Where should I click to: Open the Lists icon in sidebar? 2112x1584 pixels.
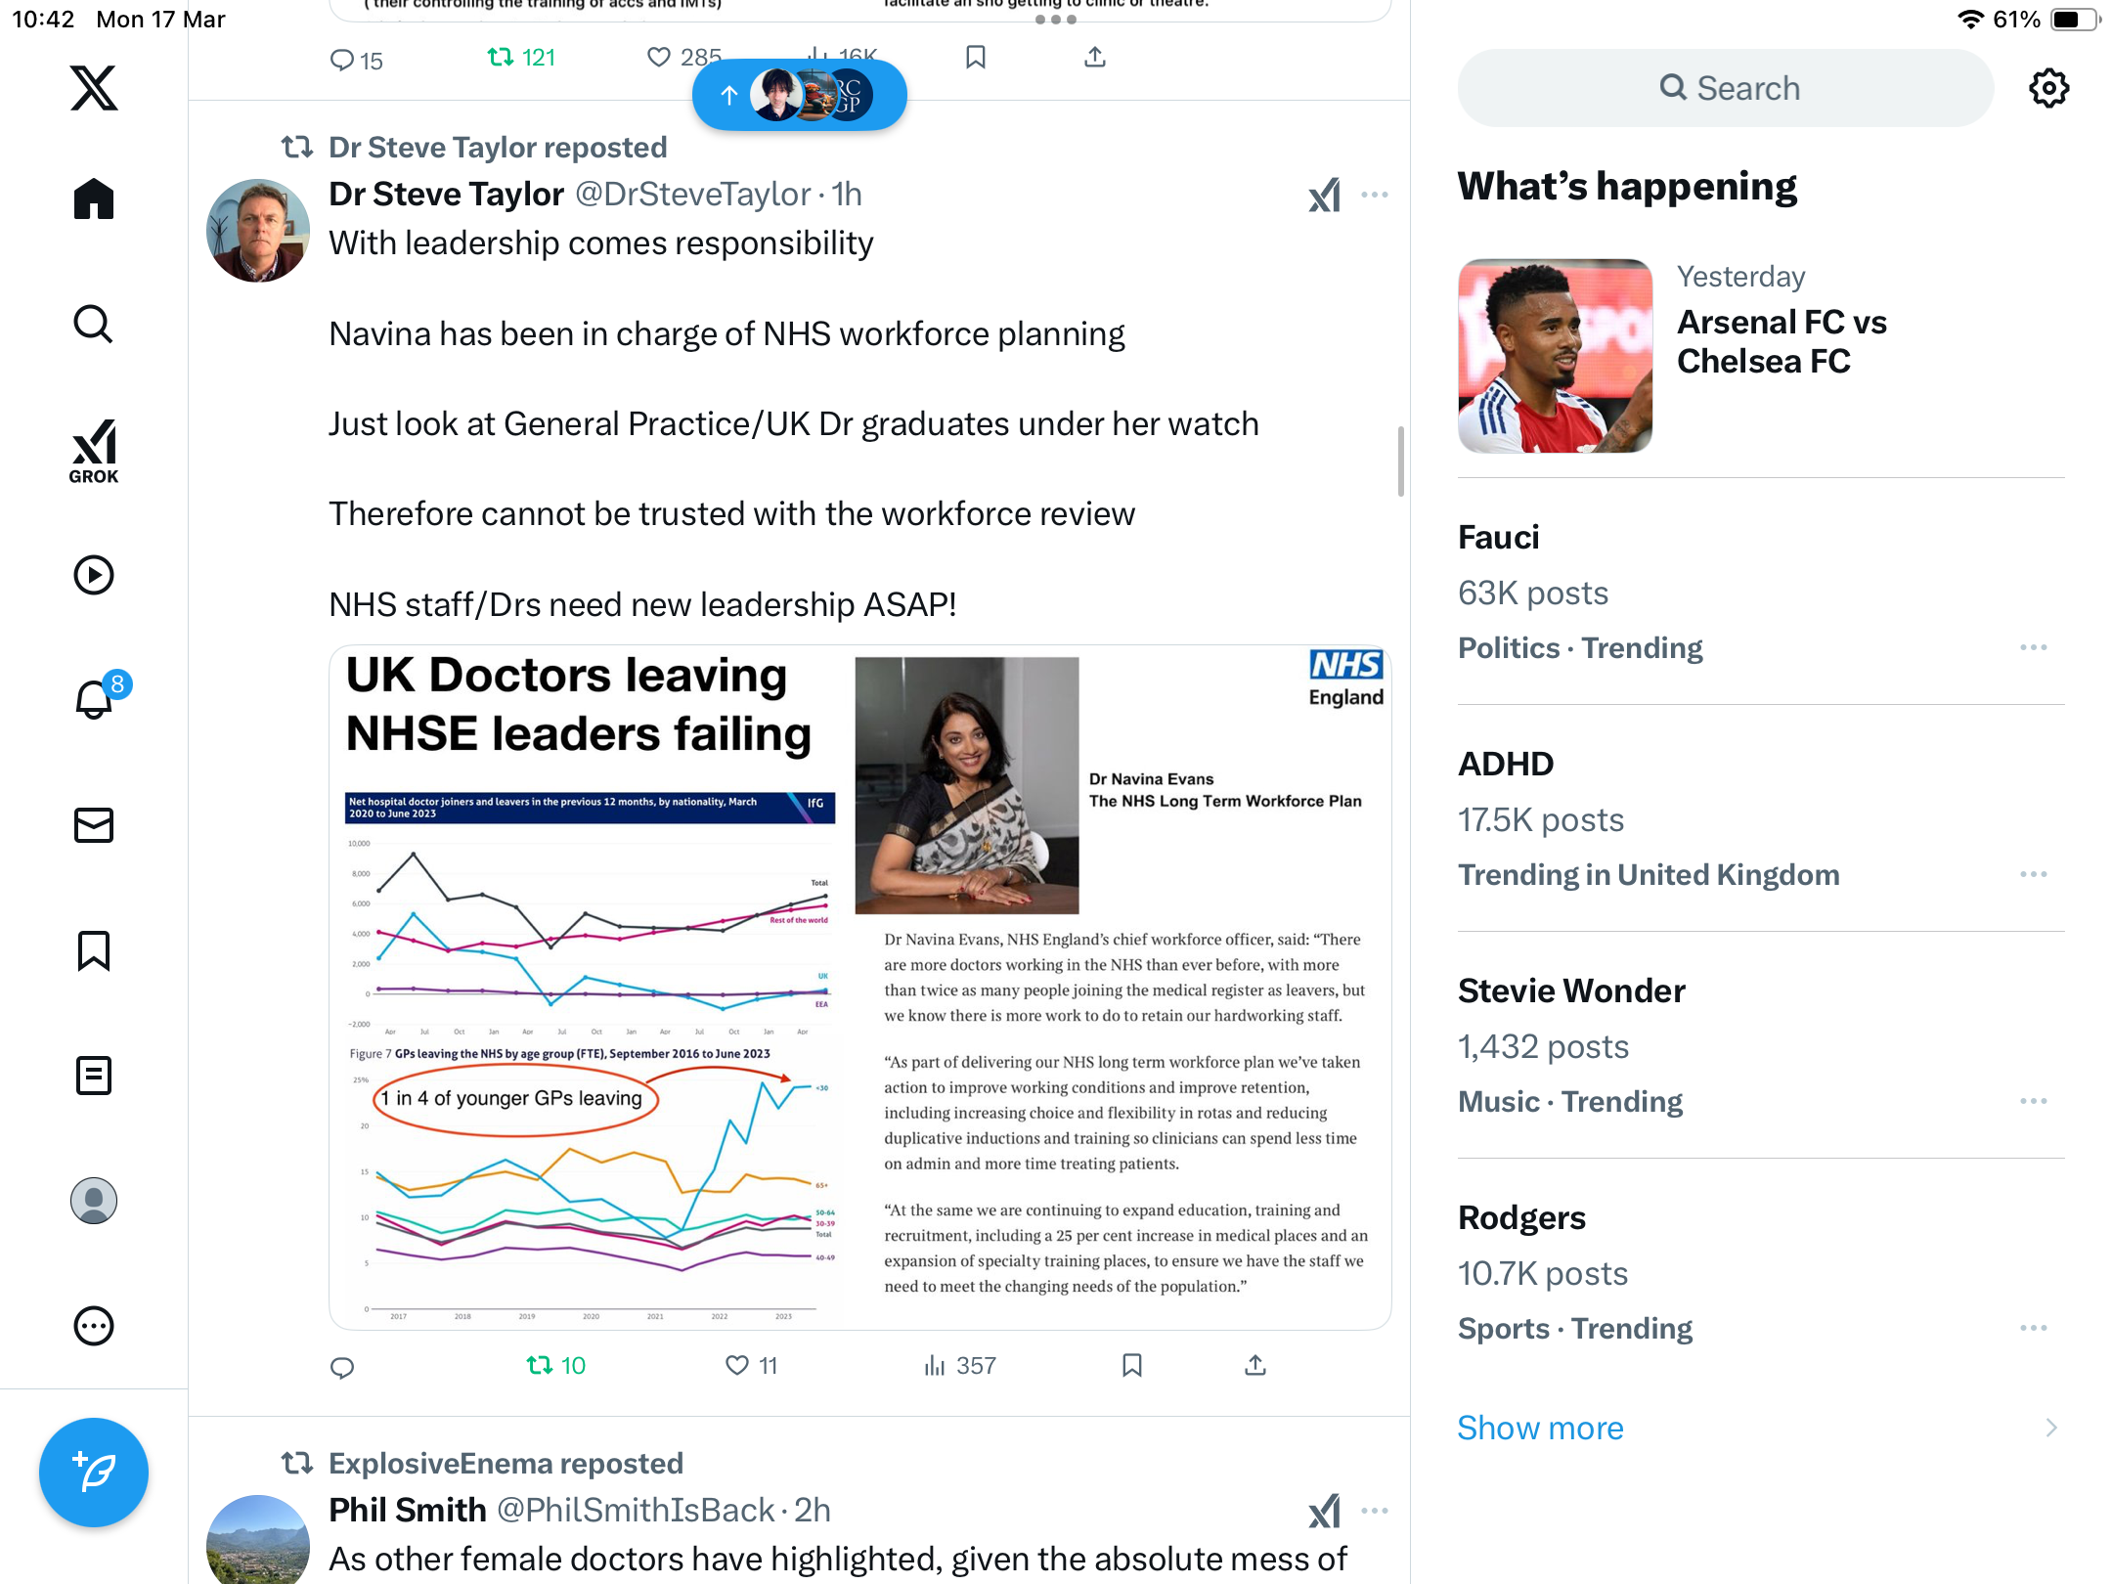click(x=94, y=1076)
